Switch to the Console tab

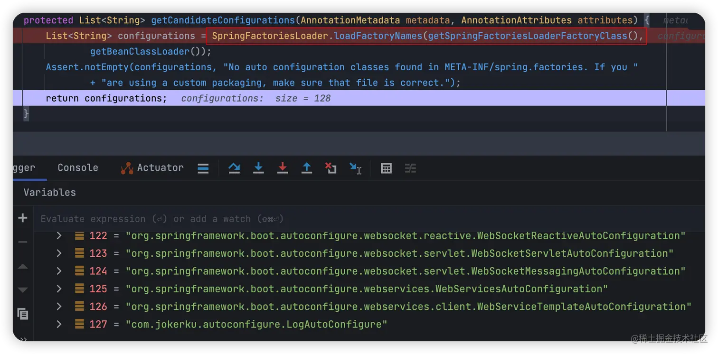(78, 168)
